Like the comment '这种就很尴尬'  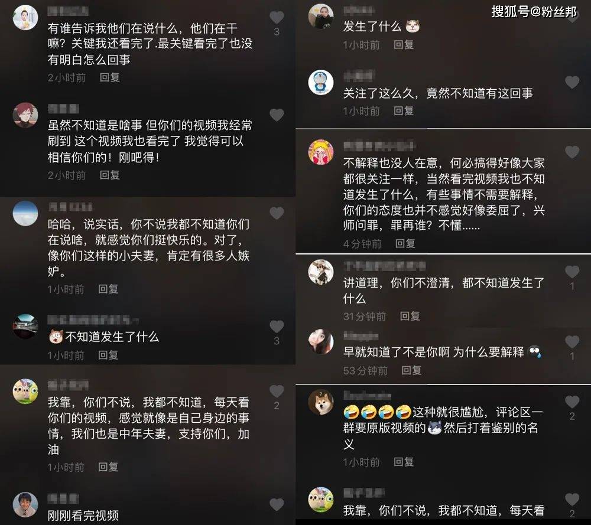coord(572,402)
